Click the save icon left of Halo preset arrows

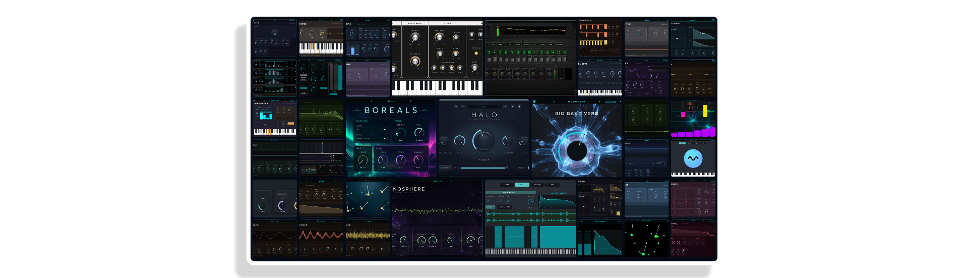coord(456,106)
